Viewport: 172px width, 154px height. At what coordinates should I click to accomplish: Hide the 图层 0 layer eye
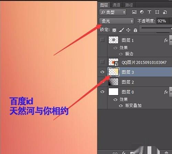102,92
